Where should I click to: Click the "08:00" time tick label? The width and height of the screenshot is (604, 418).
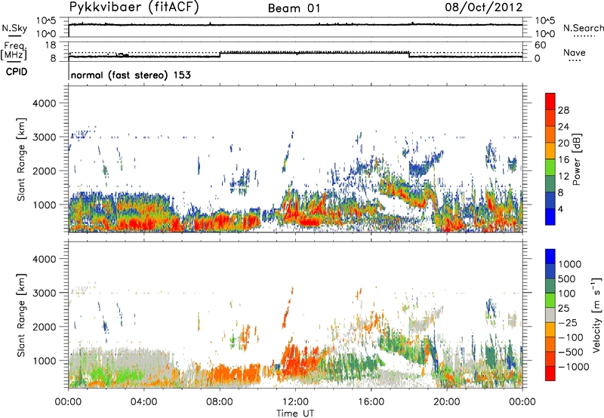coord(220,402)
